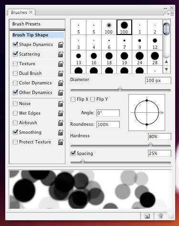Click the create new brush icon
This screenshot has width=179, height=226.
tap(147, 216)
